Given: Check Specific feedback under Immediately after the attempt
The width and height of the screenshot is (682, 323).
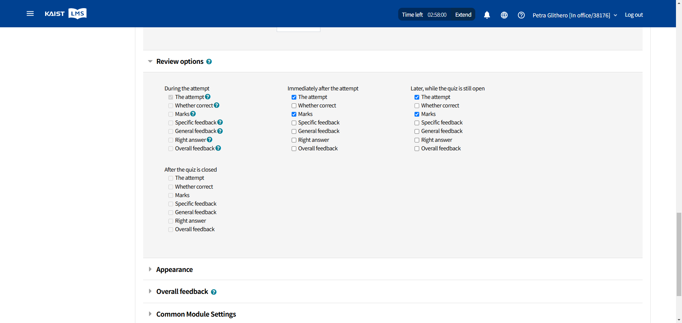Looking at the screenshot, I should (x=294, y=123).
